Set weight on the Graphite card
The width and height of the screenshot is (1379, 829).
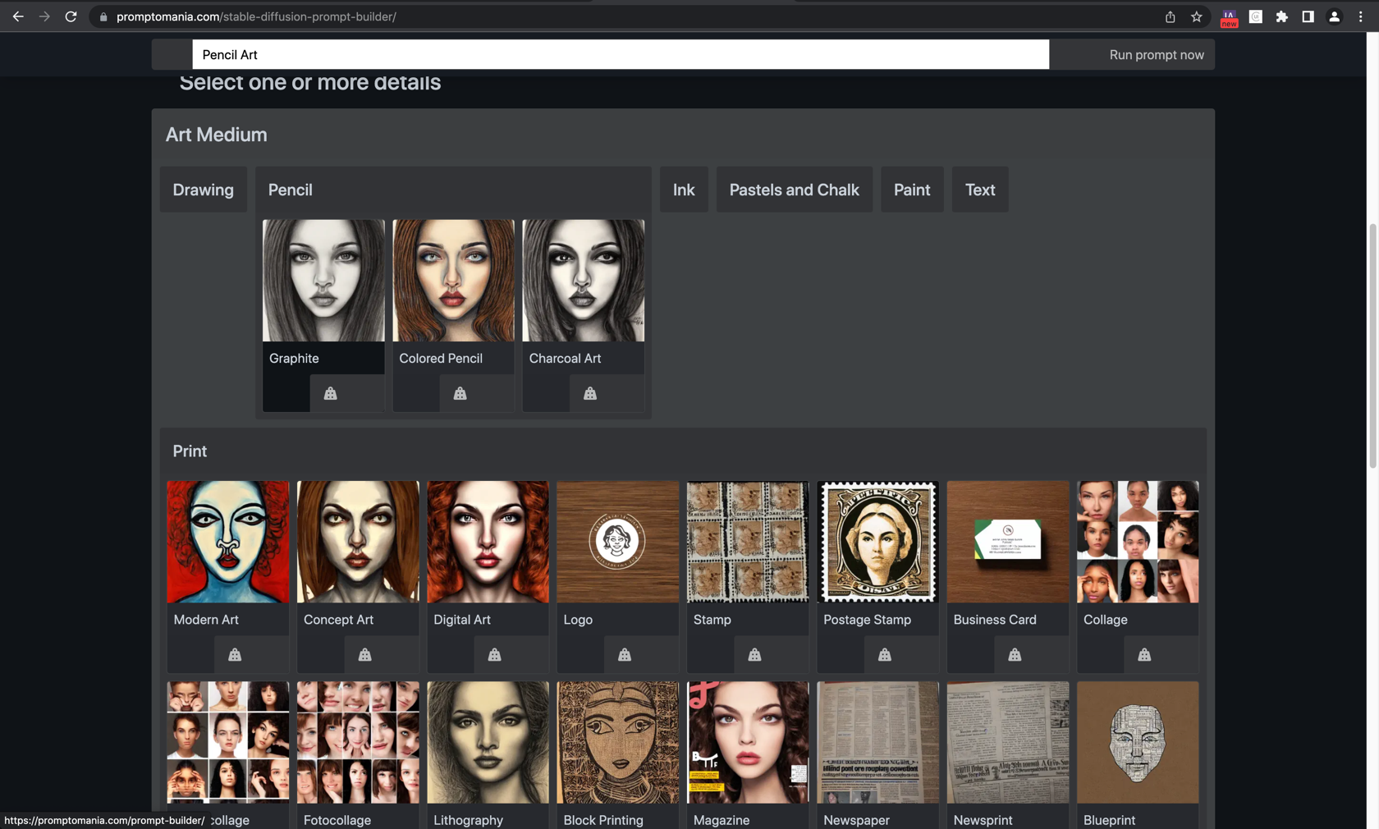pos(330,394)
